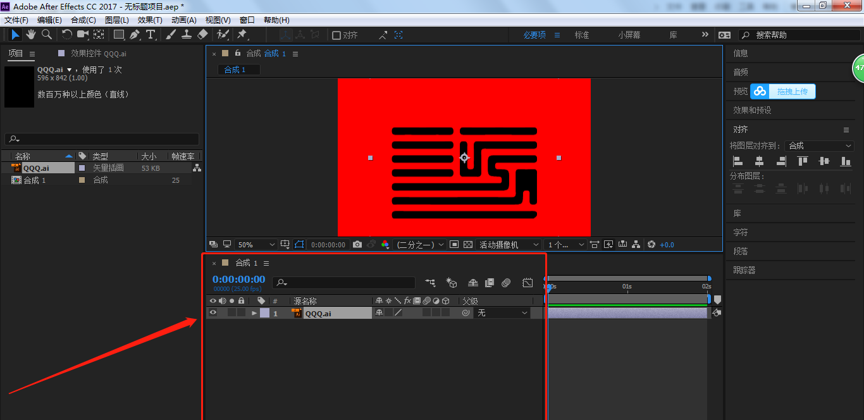Click the timeline current time 0:00:00:00
The image size is (864, 420).
pyautogui.click(x=238, y=279)
